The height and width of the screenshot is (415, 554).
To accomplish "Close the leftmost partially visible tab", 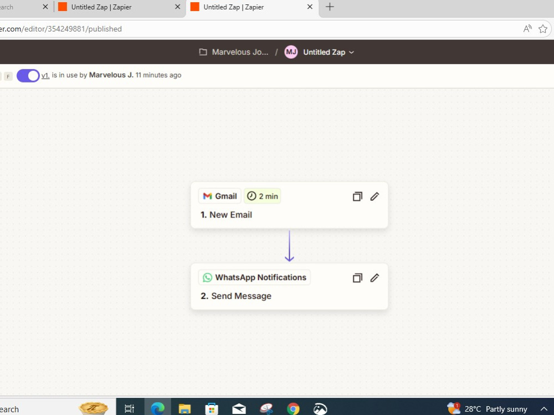I will point(45,7).
